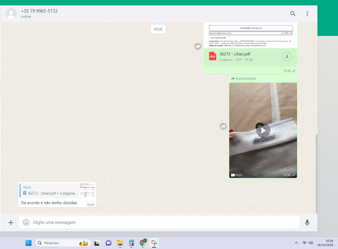338x249 pixels.
Task: Open the attach plus icon
Action: coord(11,223)
